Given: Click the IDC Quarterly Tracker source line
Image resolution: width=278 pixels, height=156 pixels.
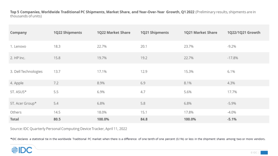Looking at the screenshot, I should pyautogui.click(x=69, y=129).
